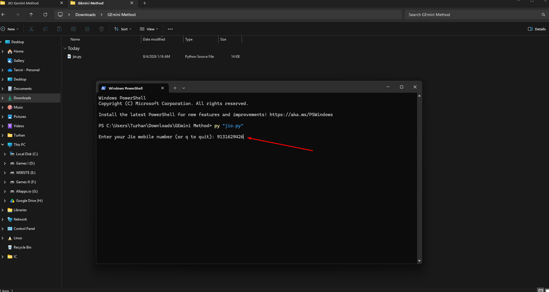Open Gallery in the navigation pane

[x=19, y=61]
